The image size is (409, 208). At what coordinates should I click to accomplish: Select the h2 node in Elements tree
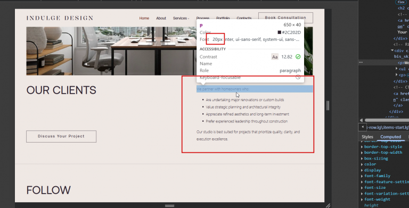click(403, 9)
